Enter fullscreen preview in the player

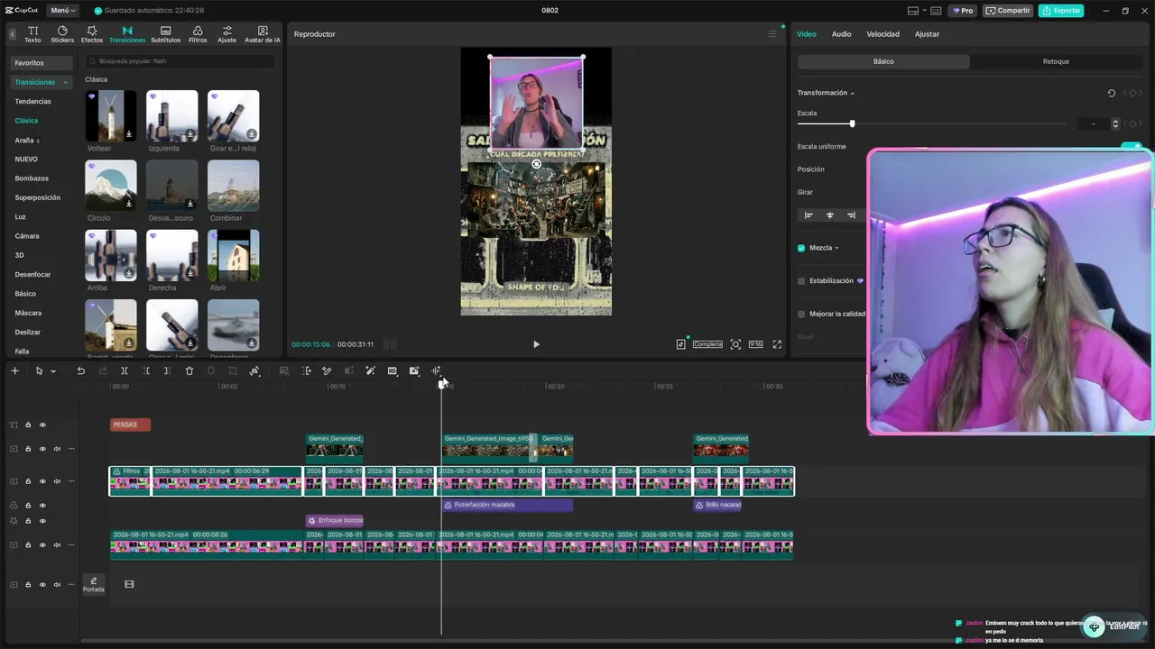pos(777,344)
